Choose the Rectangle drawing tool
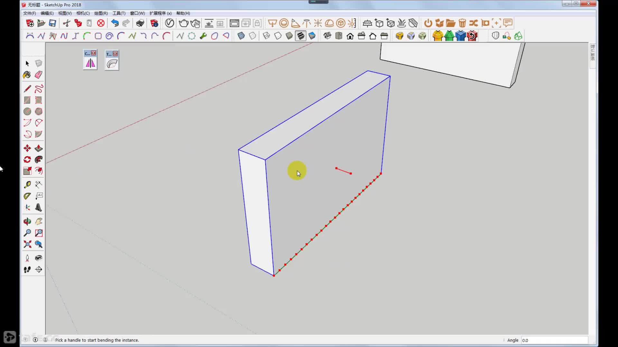 pyautogui.click(x=27, y=100)
